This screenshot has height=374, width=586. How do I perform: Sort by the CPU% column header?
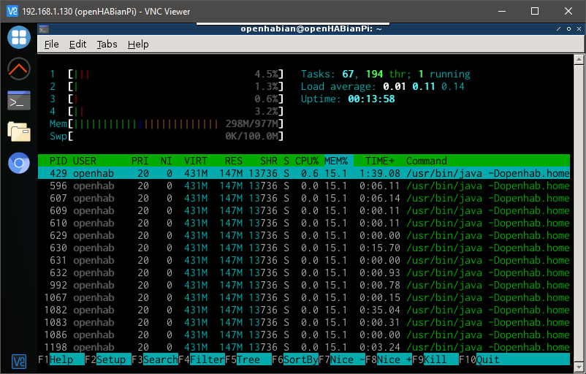[306, 161]
